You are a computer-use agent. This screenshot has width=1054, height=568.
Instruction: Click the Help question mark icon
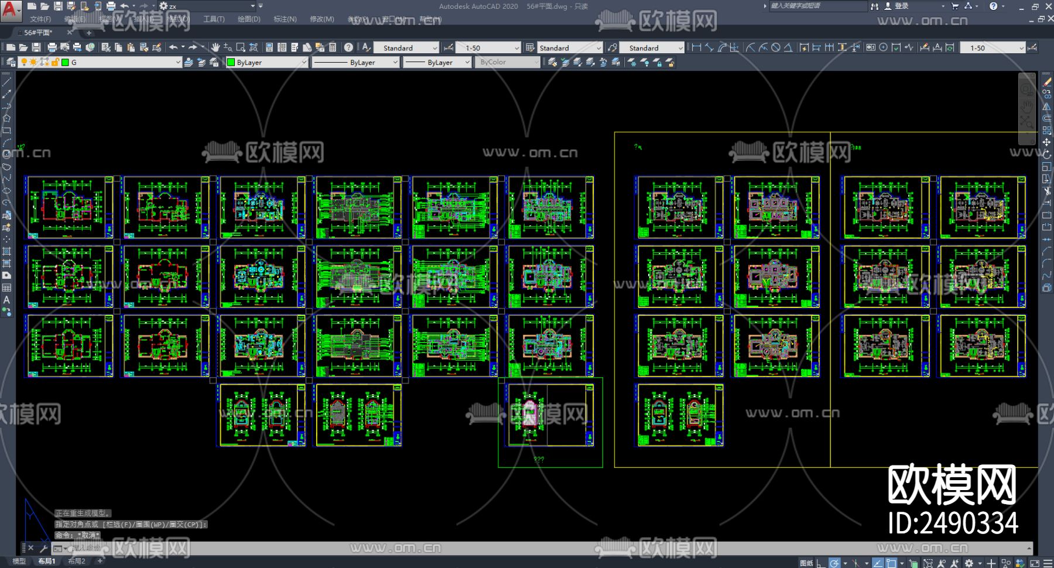(x=348, y=47)
